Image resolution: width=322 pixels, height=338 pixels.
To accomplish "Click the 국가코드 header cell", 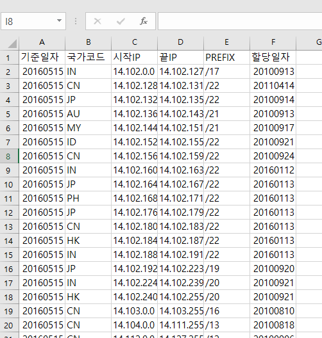I will 88,58.
